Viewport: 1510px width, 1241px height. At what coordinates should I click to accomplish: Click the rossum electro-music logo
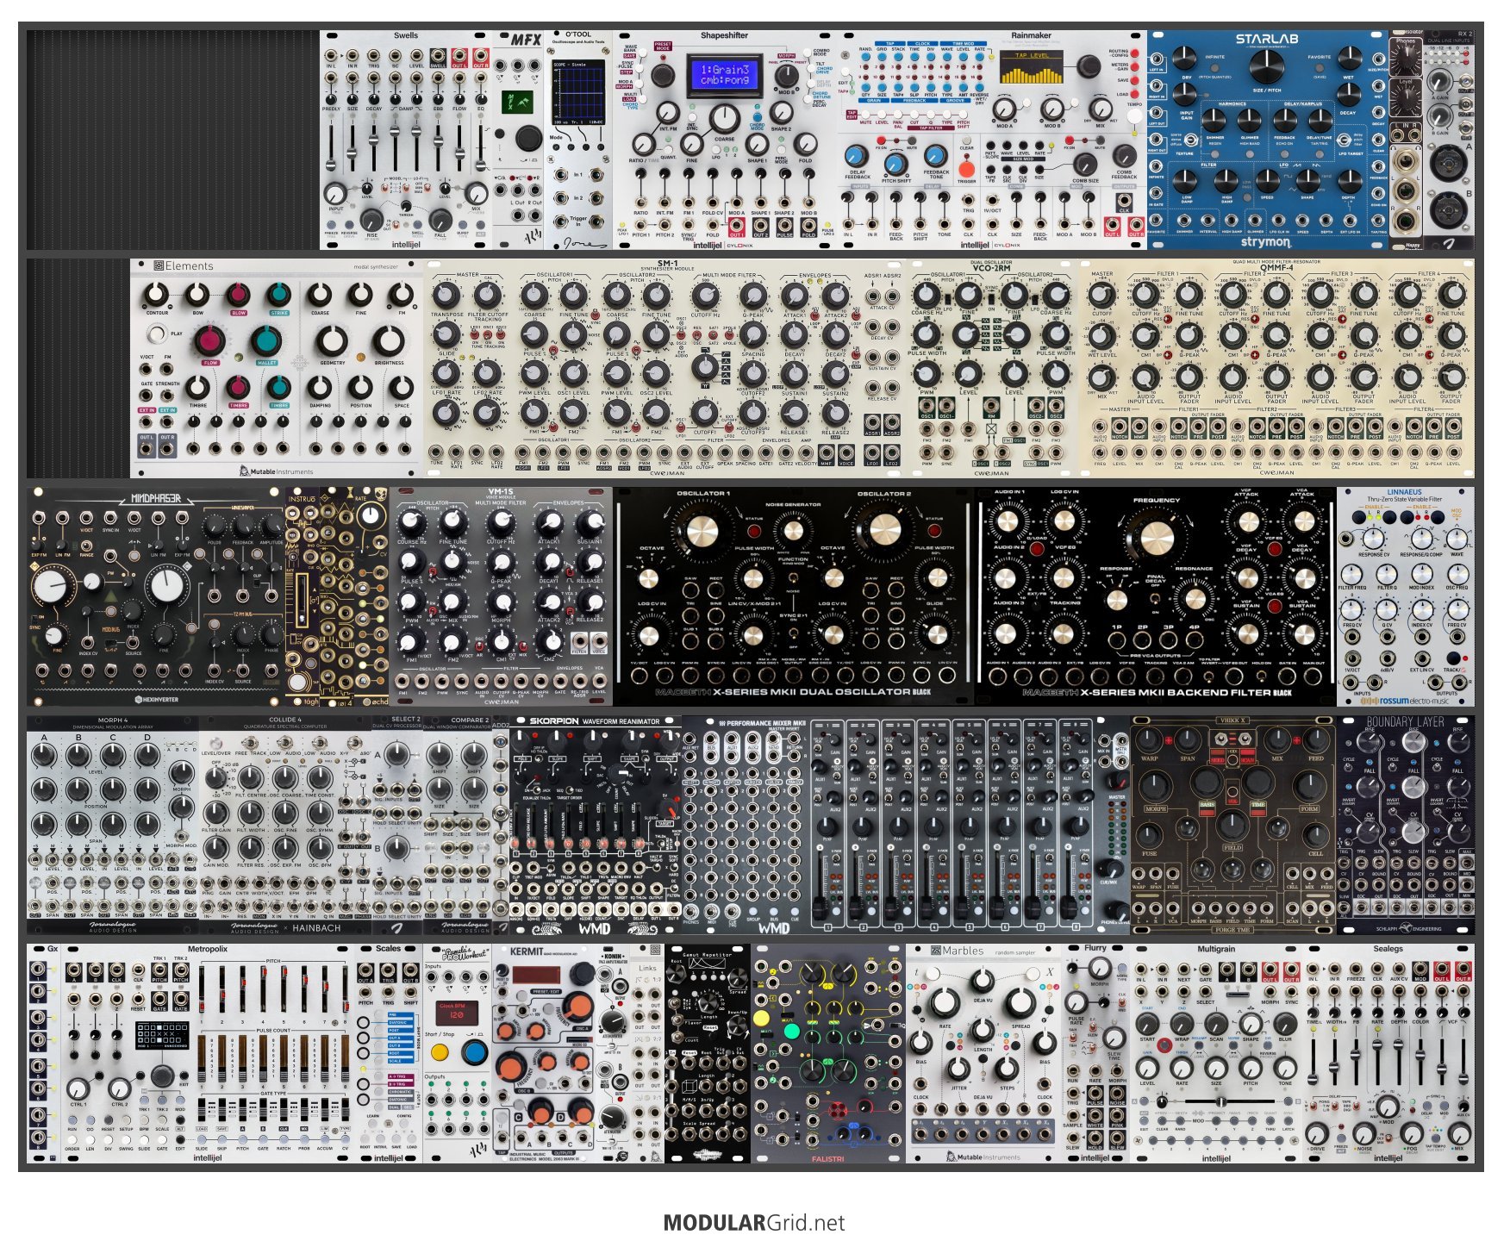point(1407,700)
